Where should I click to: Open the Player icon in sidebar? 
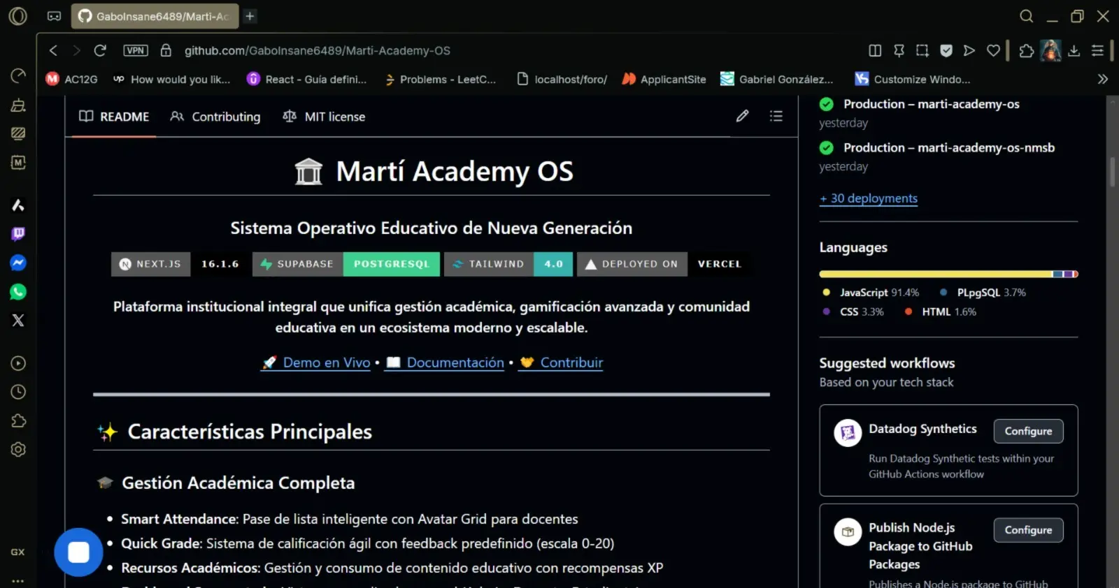pos(18,363)
